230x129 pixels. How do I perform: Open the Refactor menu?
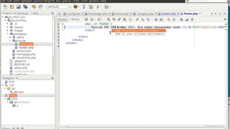point(49,1)
